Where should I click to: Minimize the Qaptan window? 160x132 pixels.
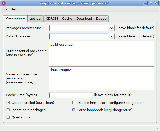point(145,3)
